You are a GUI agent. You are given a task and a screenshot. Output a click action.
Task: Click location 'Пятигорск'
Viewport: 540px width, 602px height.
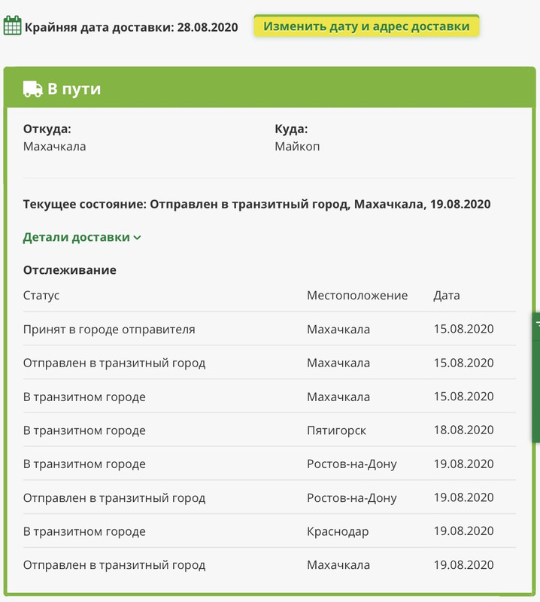pyautogui.click(x=337, y=430)
